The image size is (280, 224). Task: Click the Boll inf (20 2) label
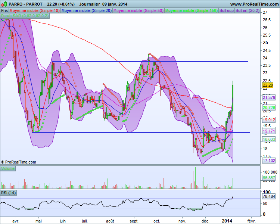(x=247, y=10)
